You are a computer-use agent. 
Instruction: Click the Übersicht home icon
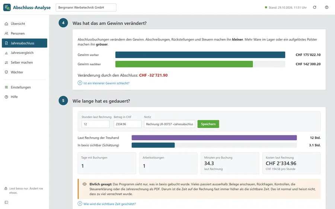pos(6,24)
